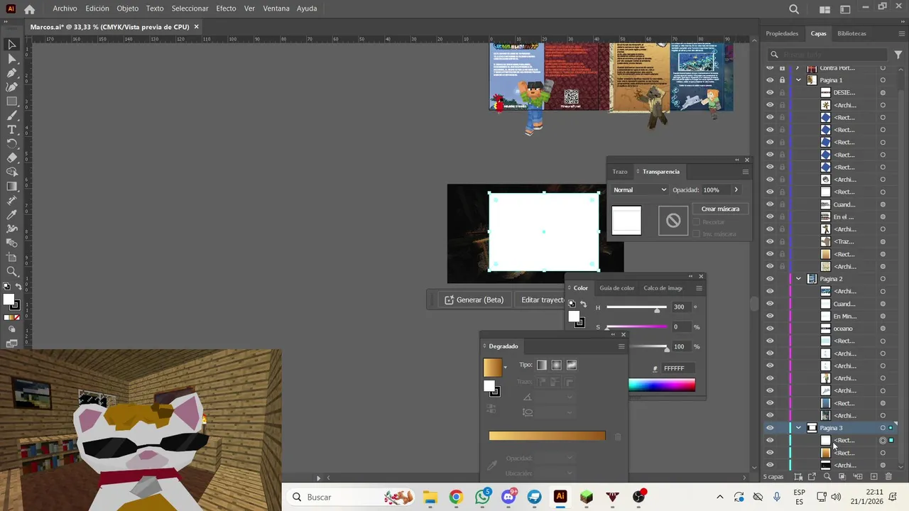
Task: Toggle lock on Pagina 1 layer
Action: pos(782,80)
